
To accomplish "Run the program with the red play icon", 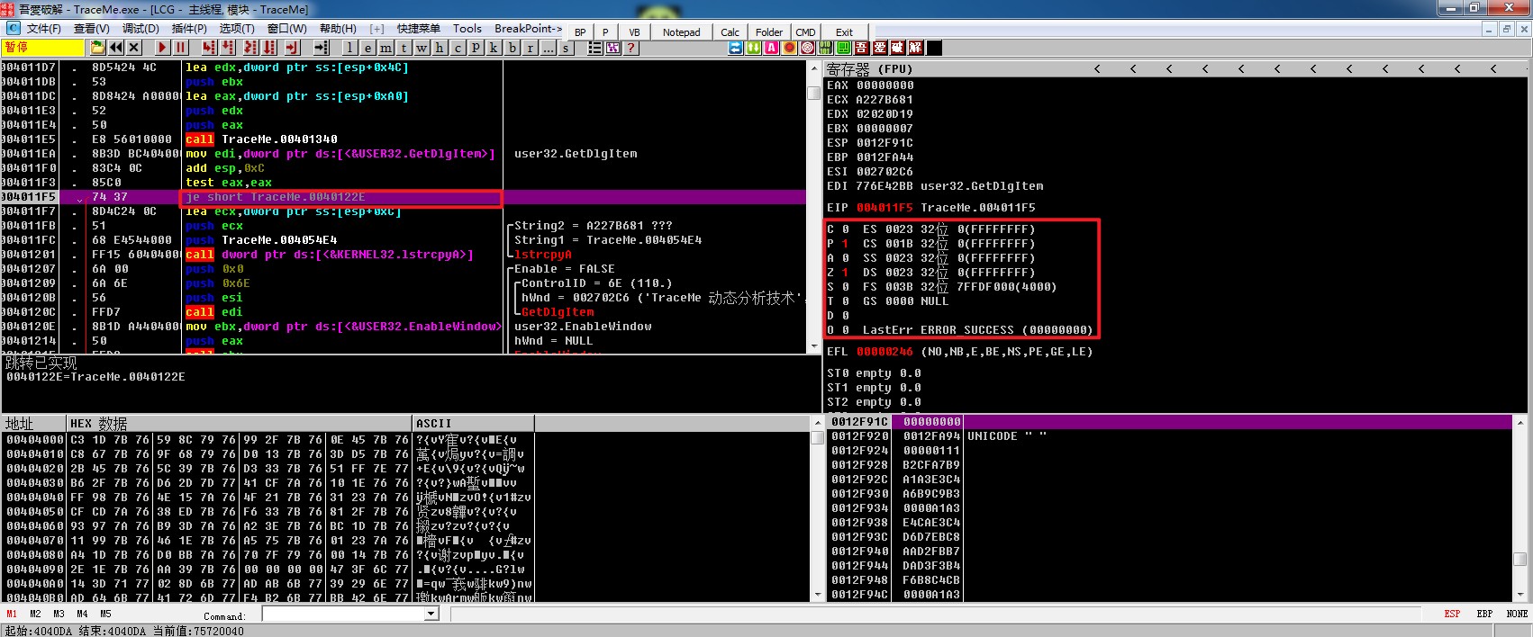I will point(162,48).
